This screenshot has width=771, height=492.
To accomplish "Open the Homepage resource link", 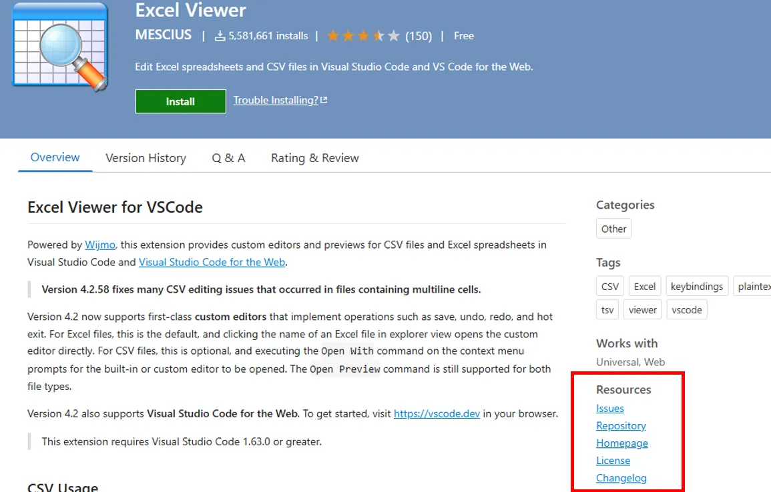I will point(622,443).
